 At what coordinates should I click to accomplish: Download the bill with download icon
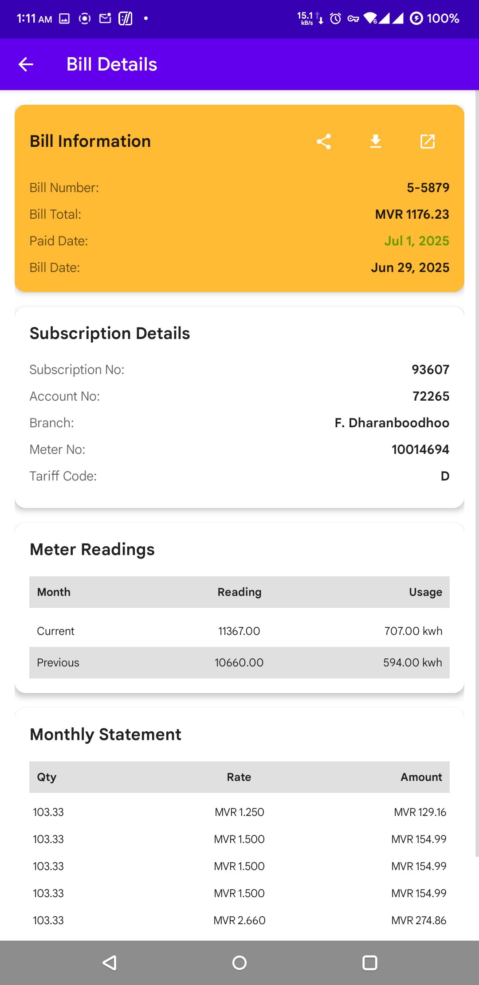pos(376,142)
